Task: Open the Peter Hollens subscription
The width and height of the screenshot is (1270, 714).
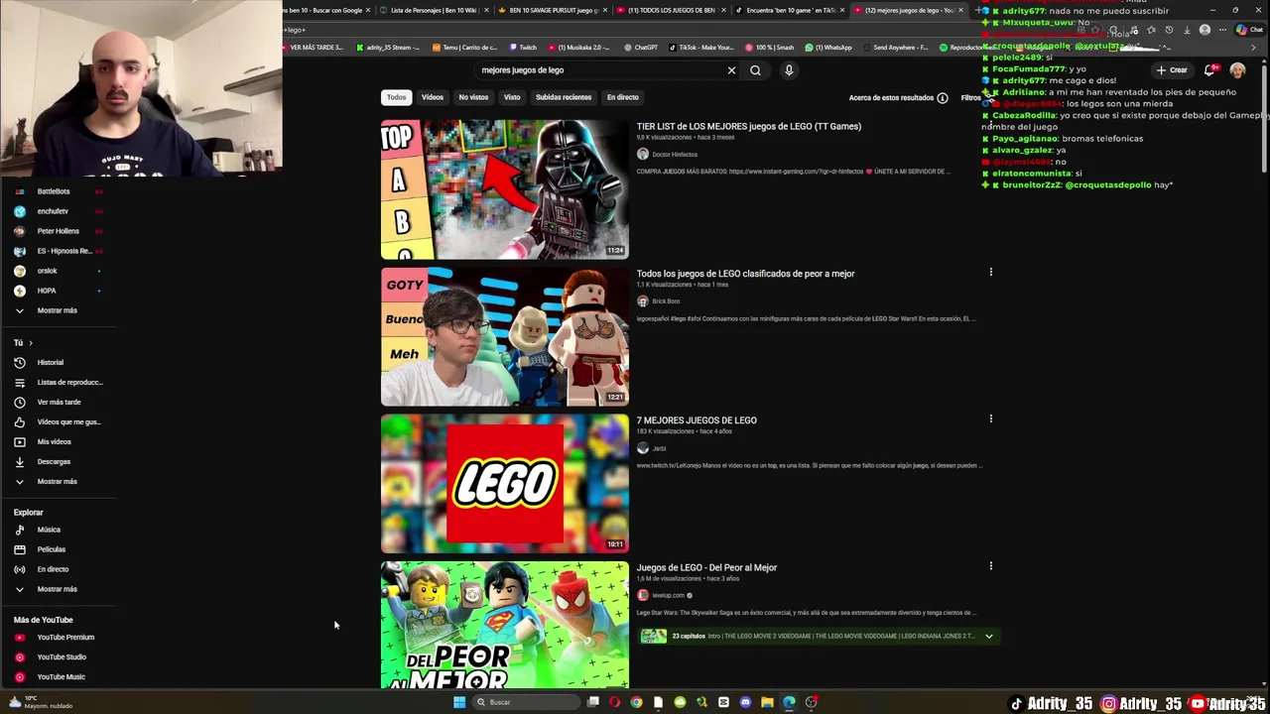Action: point(58,231)
